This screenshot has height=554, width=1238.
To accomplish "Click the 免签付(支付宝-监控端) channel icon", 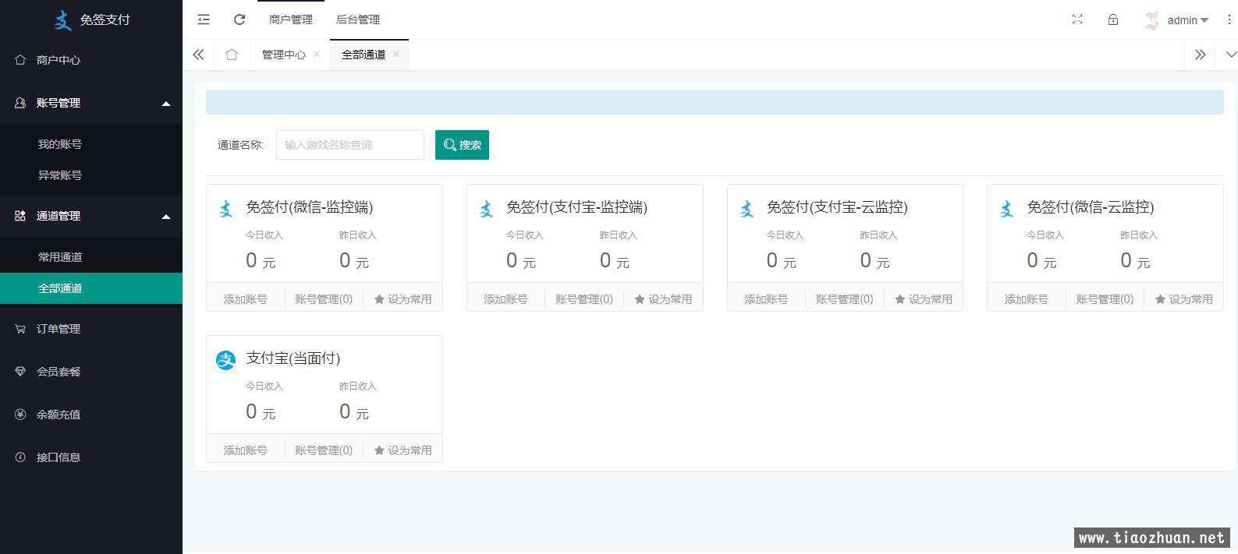I will click(487, 209).
